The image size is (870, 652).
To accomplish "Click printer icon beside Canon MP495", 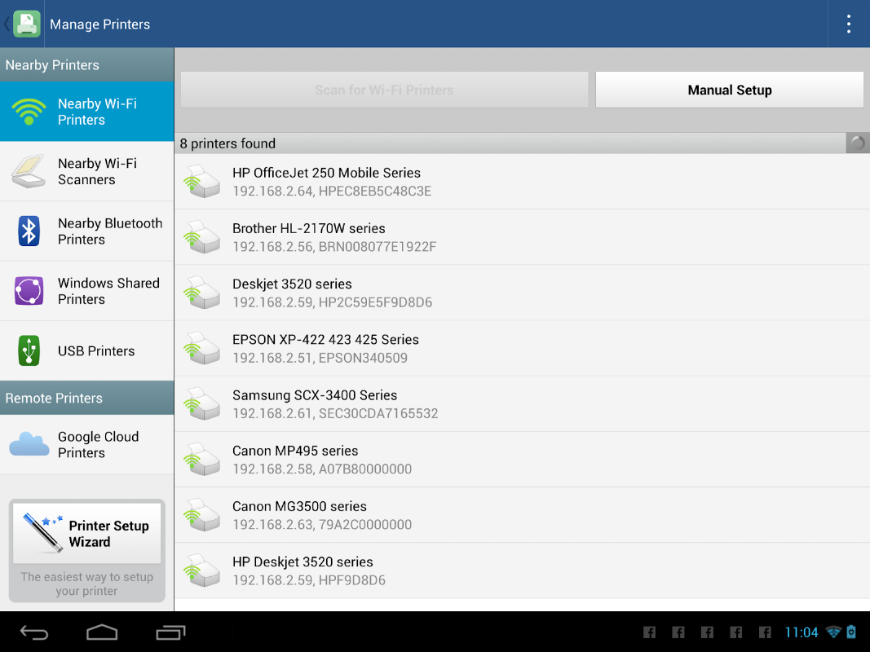I will pos(202,460).
